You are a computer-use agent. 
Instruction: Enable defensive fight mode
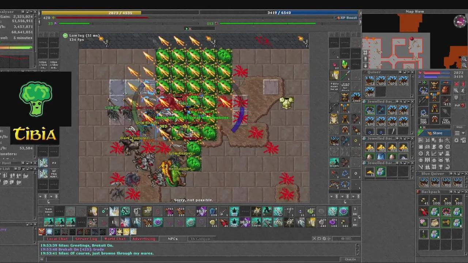(456, 98)
